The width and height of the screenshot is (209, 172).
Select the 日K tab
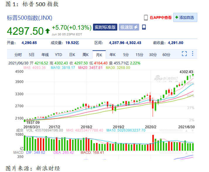click(72, 55)
